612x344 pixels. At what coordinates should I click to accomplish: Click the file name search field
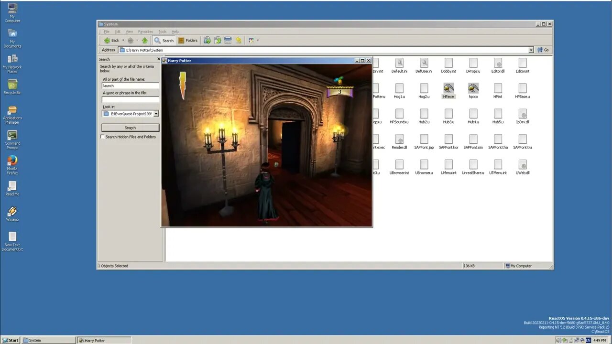tap(130, 86)
